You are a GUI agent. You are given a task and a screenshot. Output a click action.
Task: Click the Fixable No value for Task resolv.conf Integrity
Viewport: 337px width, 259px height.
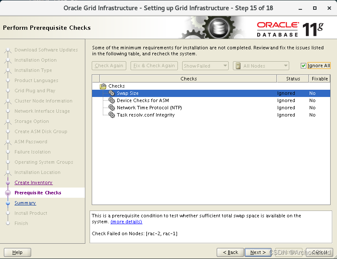(312, 115)
